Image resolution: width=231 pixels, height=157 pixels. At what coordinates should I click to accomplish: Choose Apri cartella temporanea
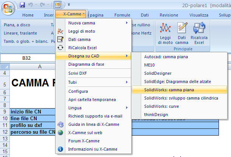[94, 100]
